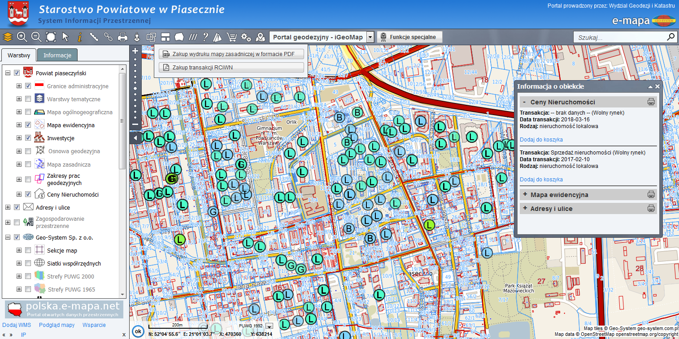Choose Zakup transakcji RCiWN
This screenshot has width=679, height=339.
[231, 68]
